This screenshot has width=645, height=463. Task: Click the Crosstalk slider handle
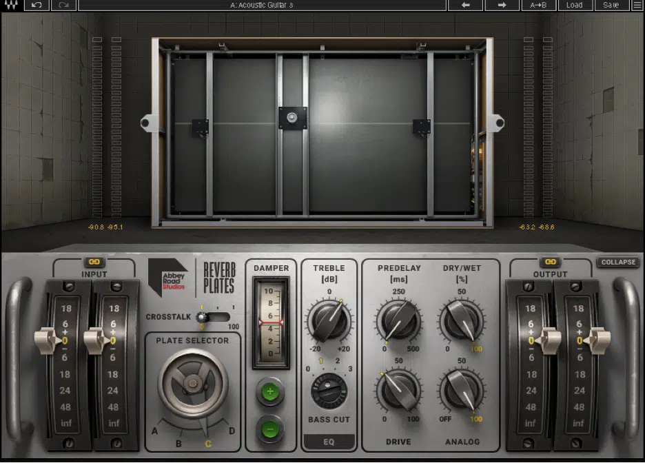point(201,317)
